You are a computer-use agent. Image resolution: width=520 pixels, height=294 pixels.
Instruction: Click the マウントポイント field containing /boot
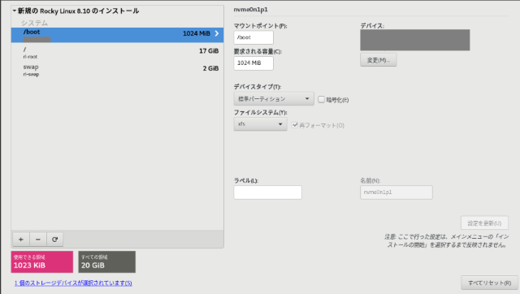(x=253, y=37)
